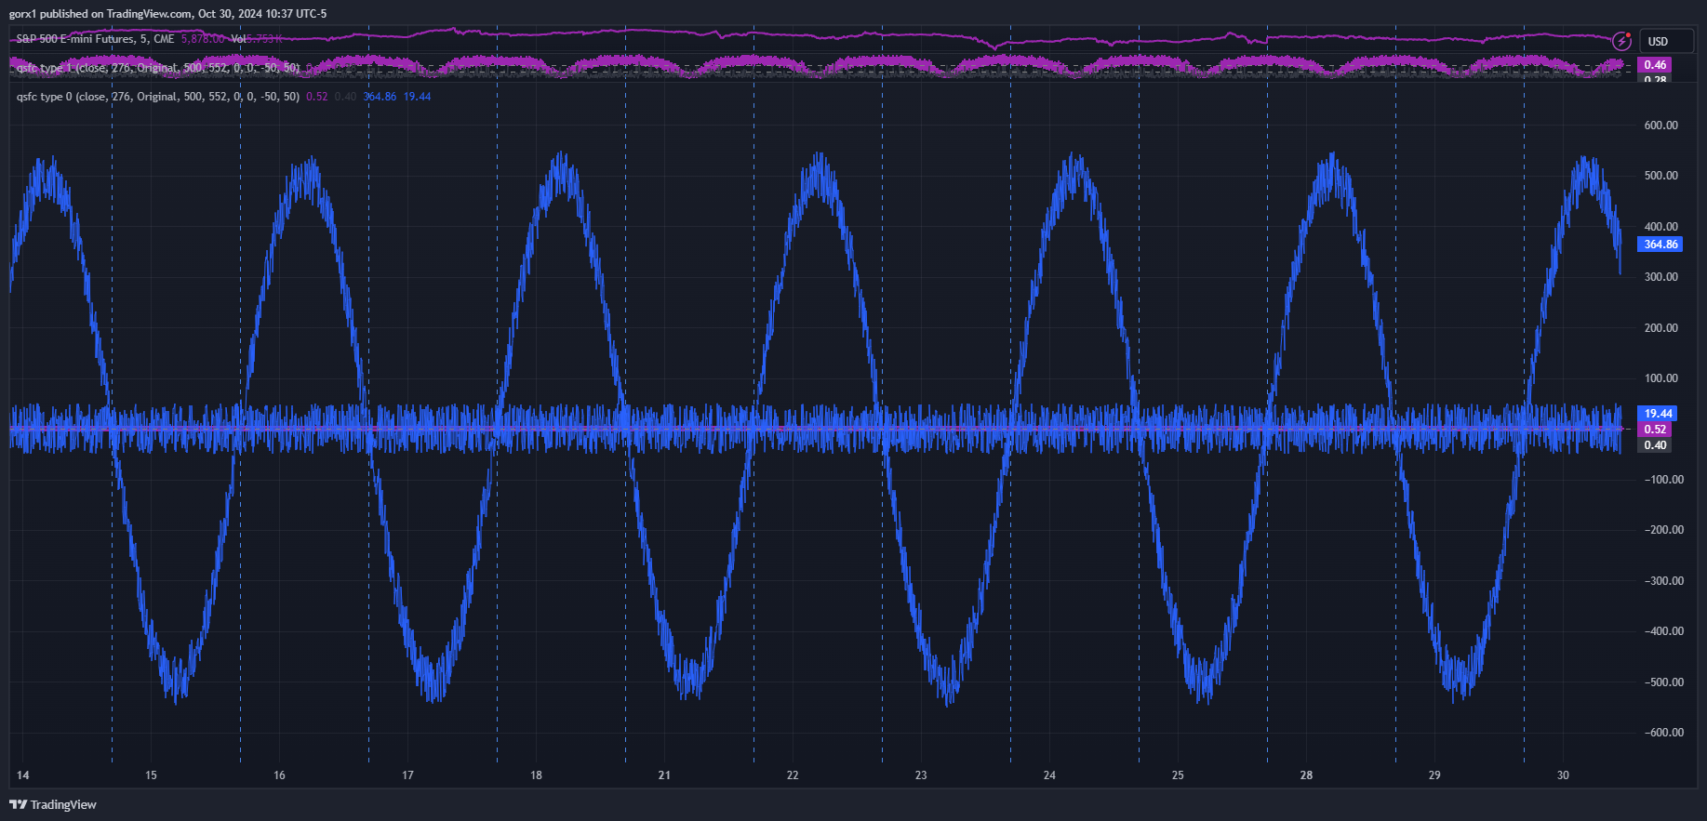Click the Vol 5.753K legend value

click(x=256, y=39)
